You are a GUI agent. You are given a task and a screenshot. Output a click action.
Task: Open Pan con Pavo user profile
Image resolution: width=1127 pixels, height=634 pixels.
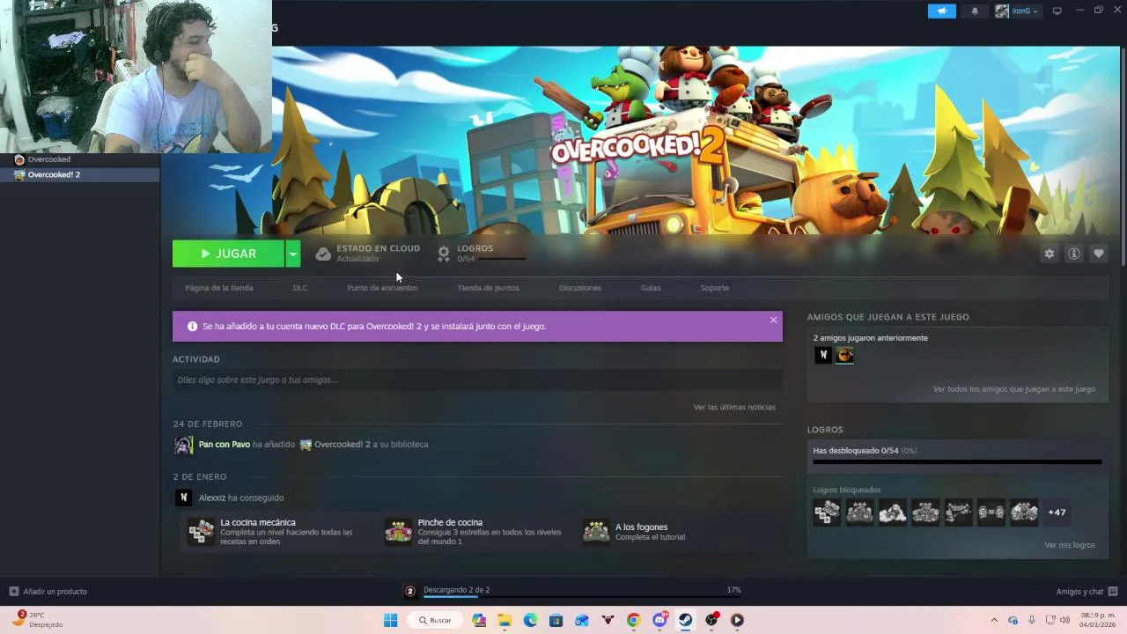(225, 445)
